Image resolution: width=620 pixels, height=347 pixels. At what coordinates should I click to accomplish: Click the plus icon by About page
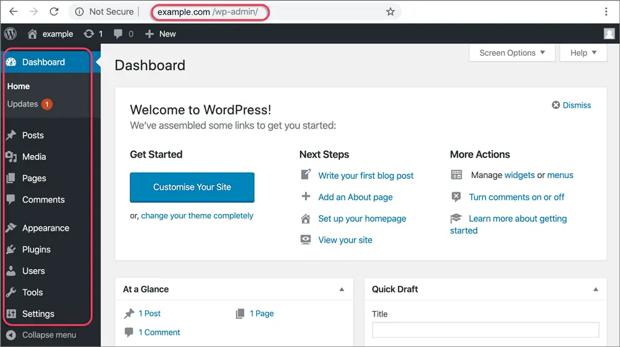point(306,196)
